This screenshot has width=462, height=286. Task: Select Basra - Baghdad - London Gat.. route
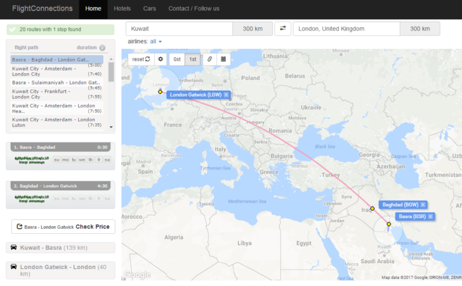57,60
